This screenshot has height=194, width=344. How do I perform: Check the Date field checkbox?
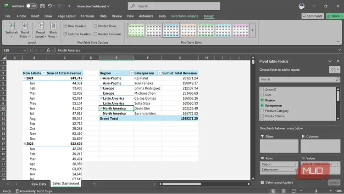point(262,95)
